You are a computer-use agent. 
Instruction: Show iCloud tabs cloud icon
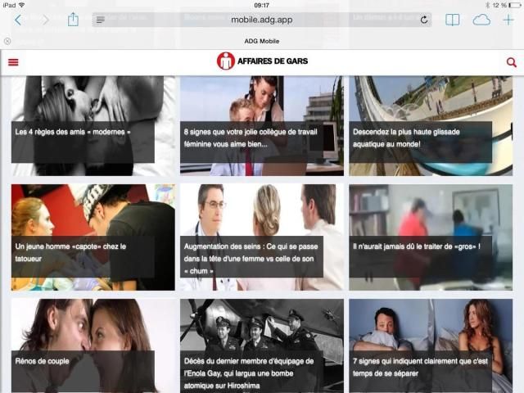click(x=481, y=20)
